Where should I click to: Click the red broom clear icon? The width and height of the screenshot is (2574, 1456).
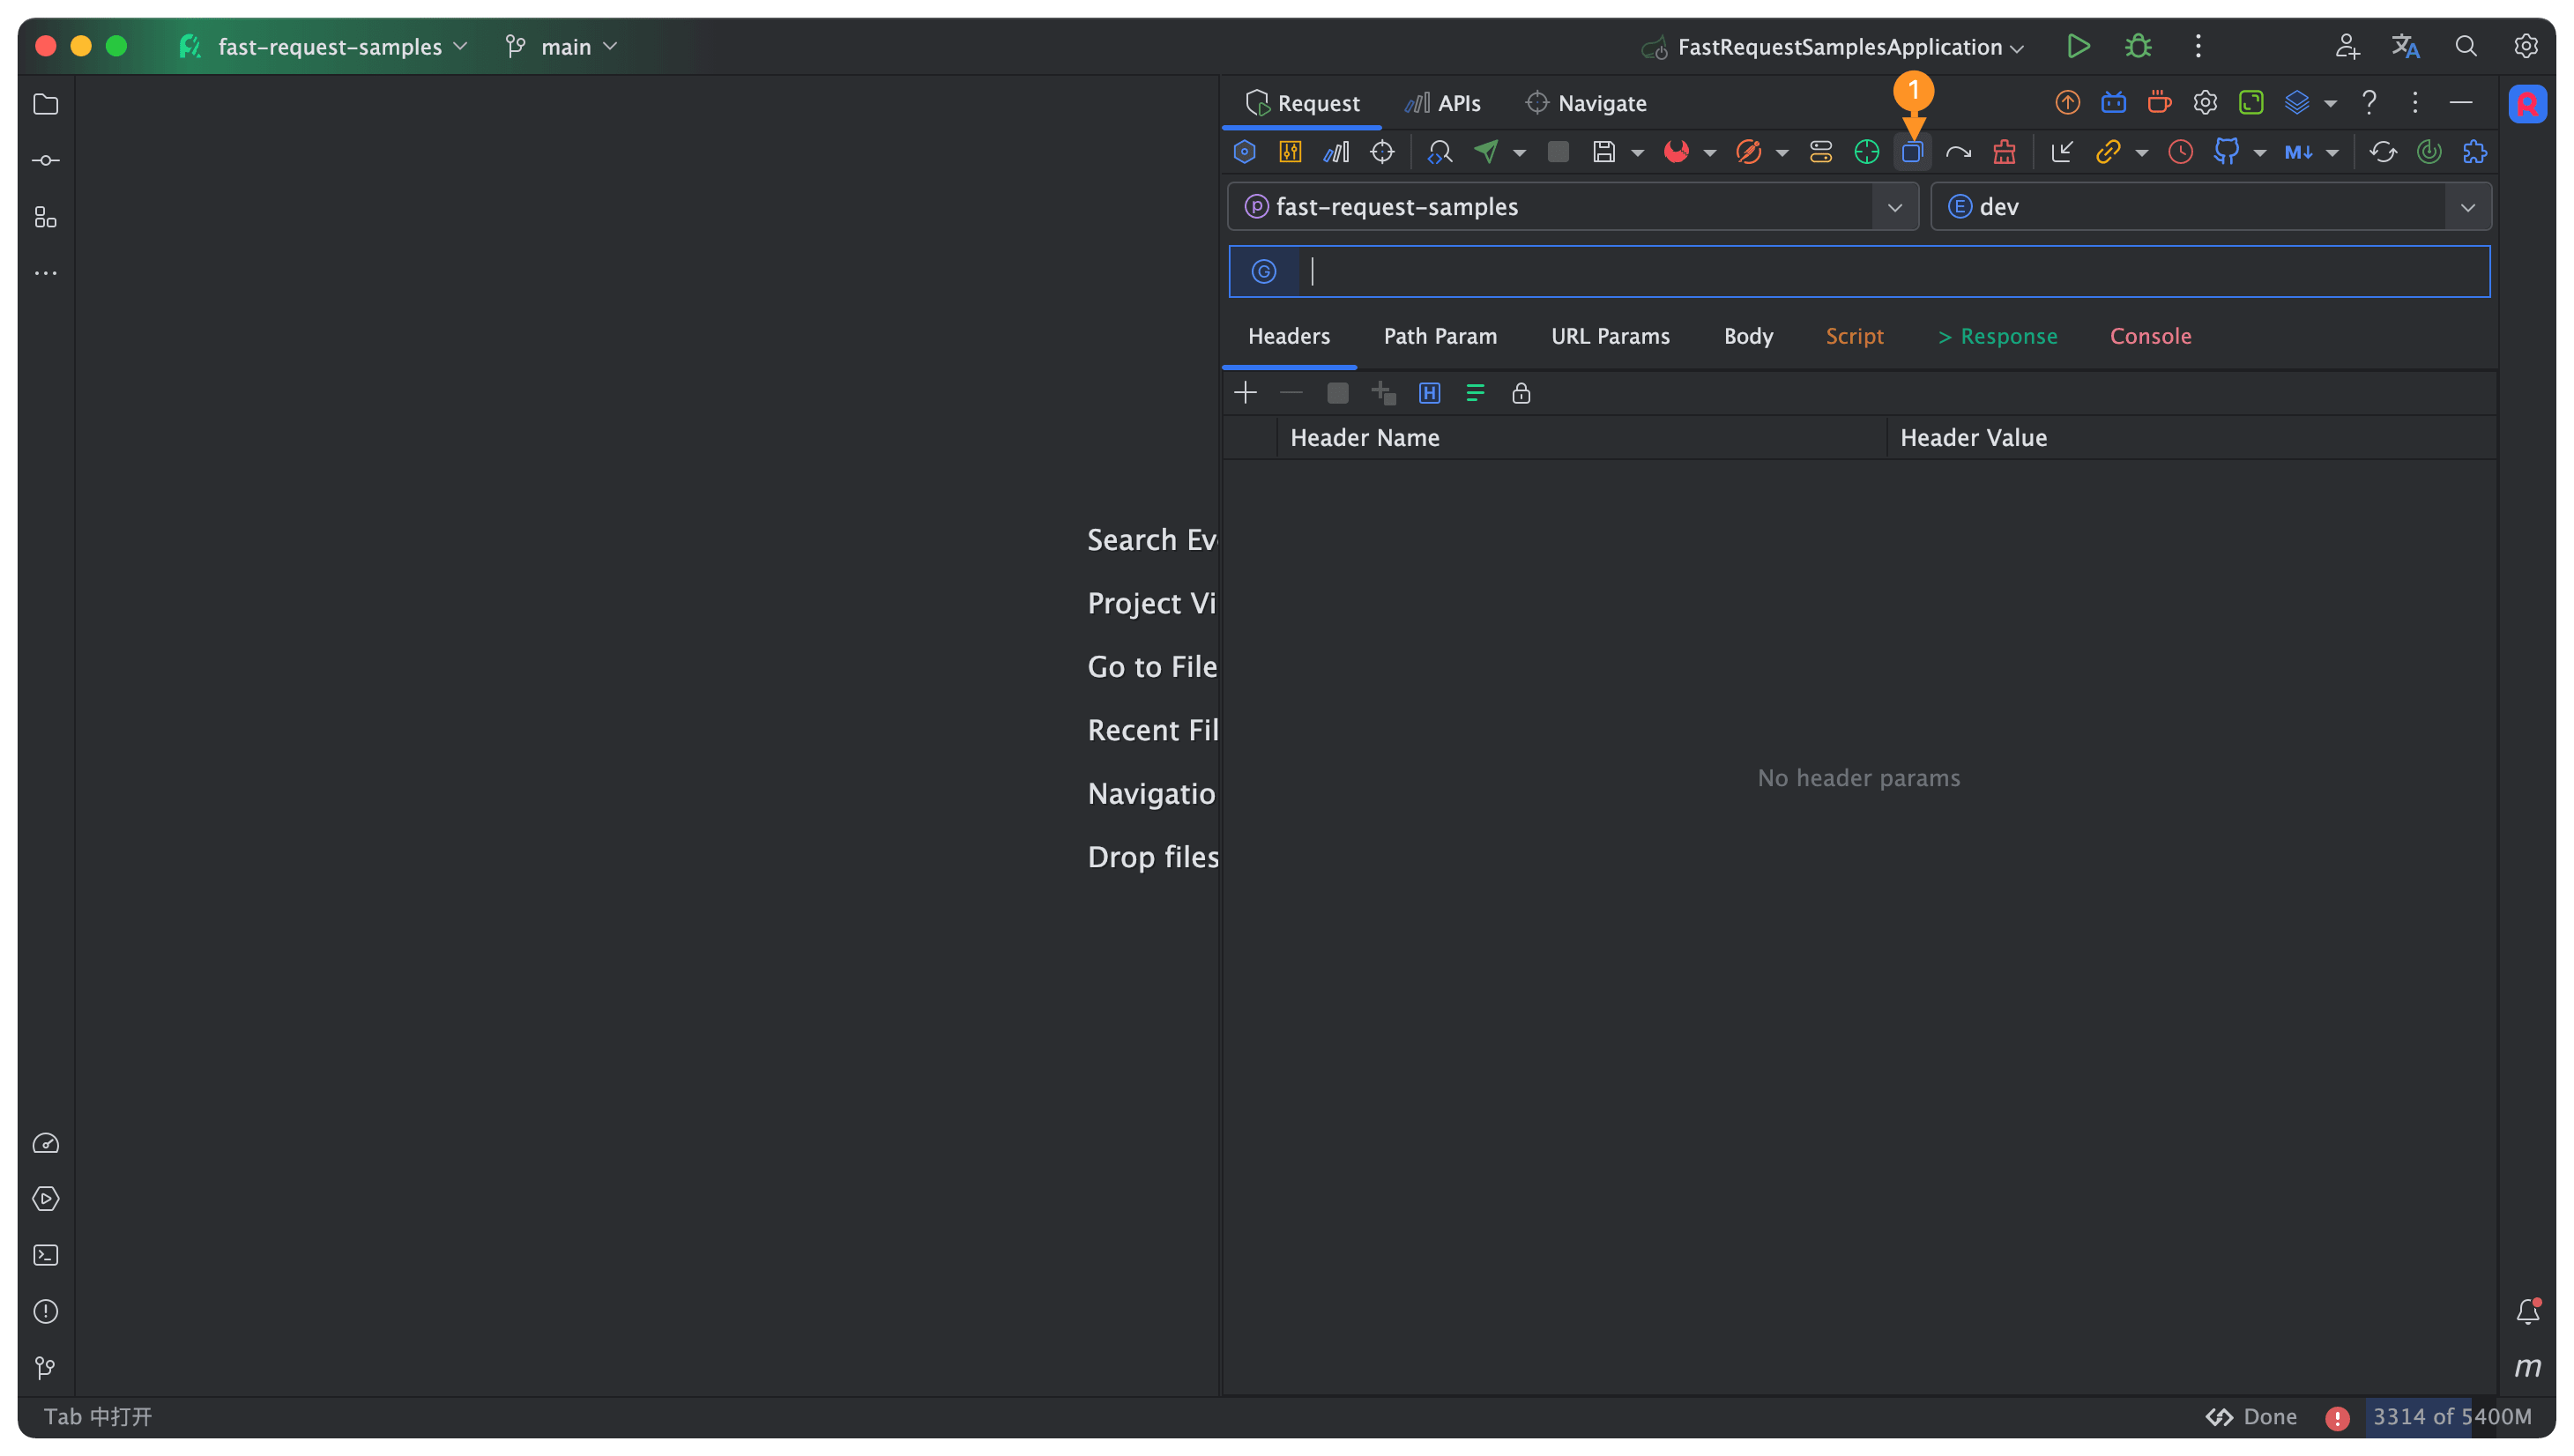click(2004, 152)
